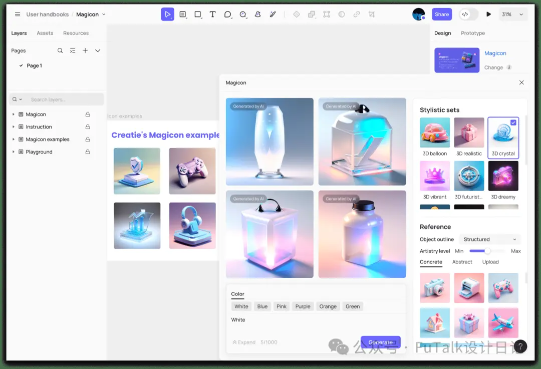This screenshot has width=541, height=369.
Task: Click the page list view icon
Action: click(x=73, y=50)
